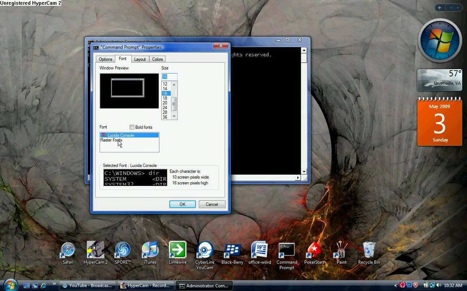Choose font size 20
Image resolution: width=467 pixels, height=291 pixels.
coord(166,103)
